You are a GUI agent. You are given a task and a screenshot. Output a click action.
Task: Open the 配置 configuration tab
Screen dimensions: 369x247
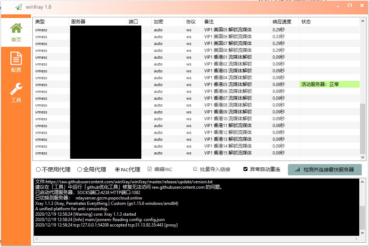pos(16,62)
